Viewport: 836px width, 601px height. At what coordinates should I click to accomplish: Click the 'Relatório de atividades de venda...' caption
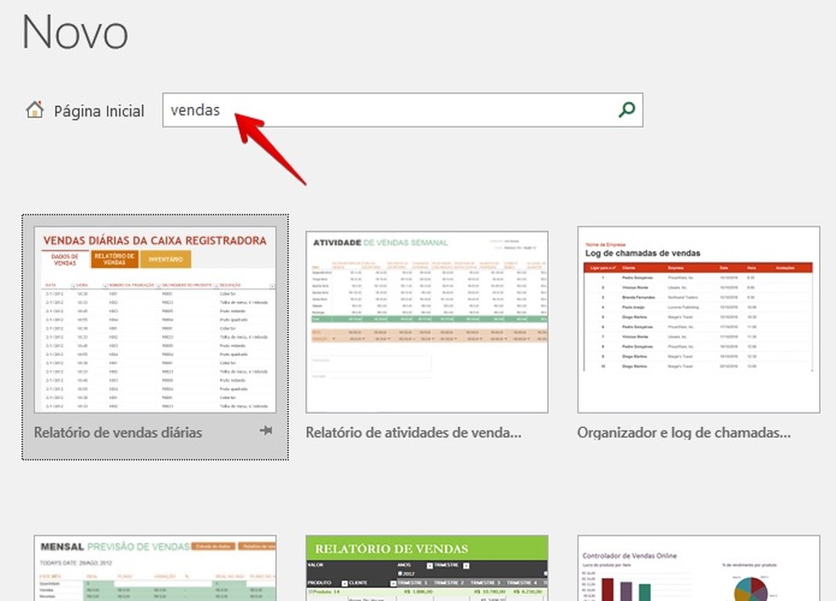tap(413, 433)
